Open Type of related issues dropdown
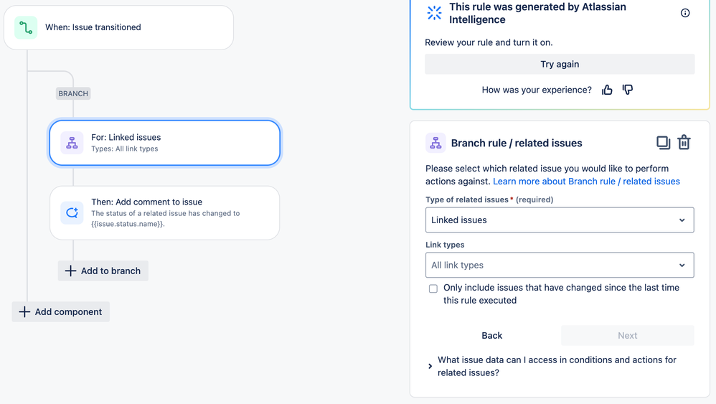This screenshot has width=716, height=404. coord(560,220)
